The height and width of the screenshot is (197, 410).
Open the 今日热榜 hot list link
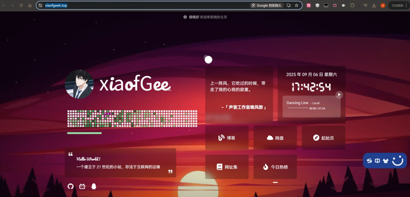tap(275, 167)
